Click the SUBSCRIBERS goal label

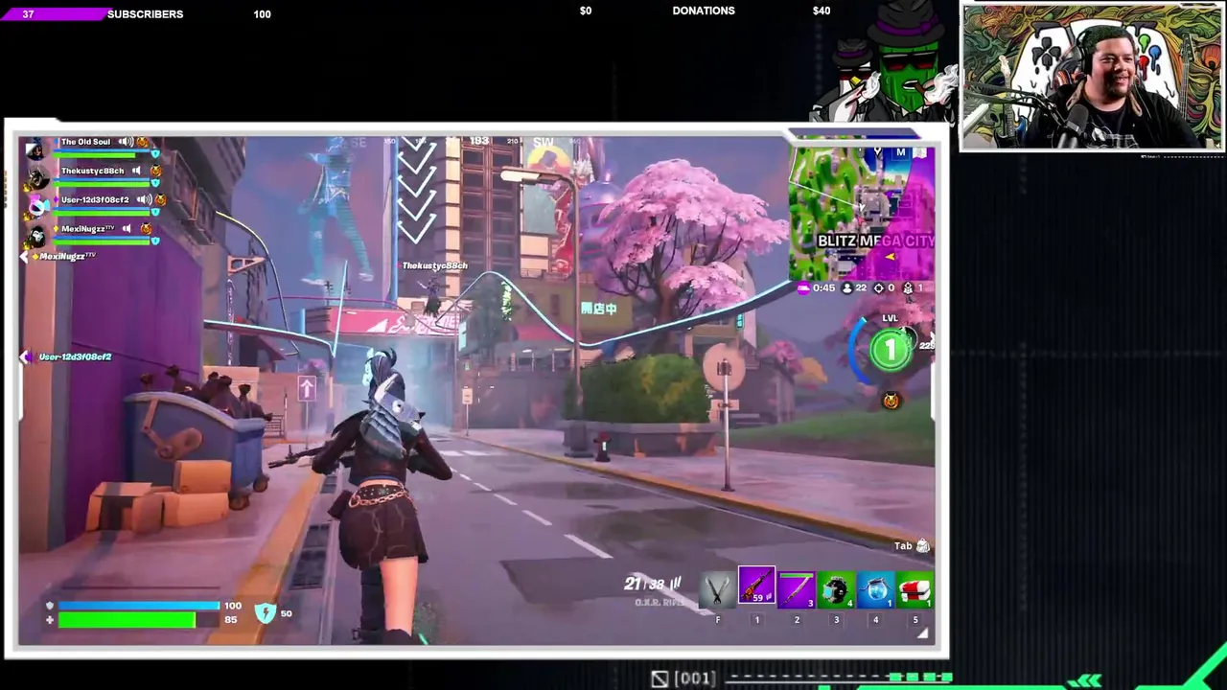click(x=145, y=14)
